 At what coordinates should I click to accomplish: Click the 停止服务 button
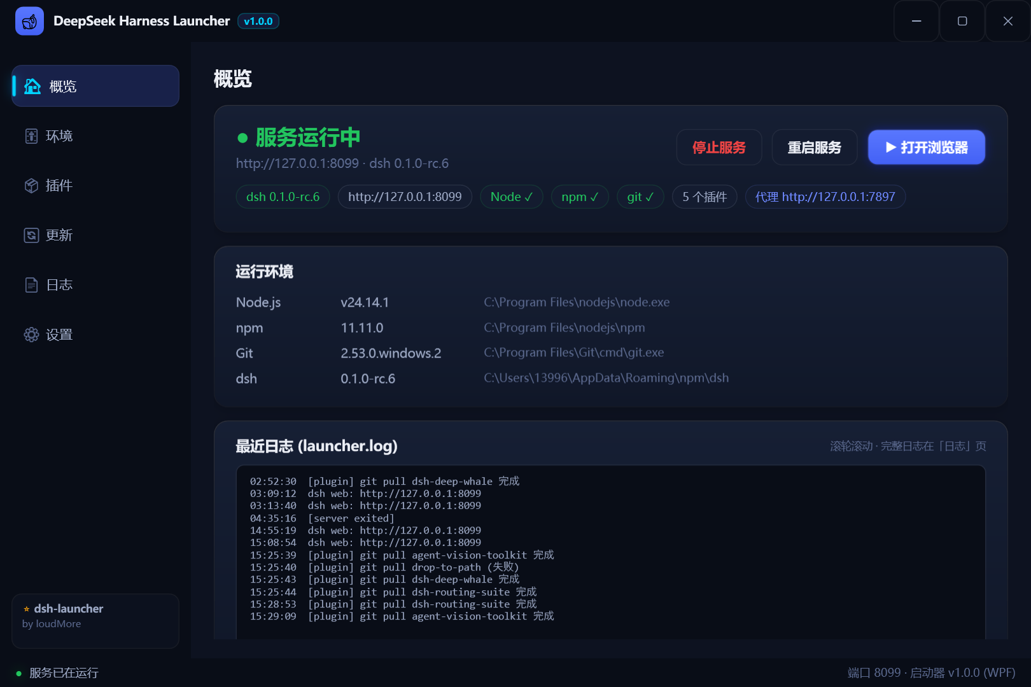coord(719,148)
